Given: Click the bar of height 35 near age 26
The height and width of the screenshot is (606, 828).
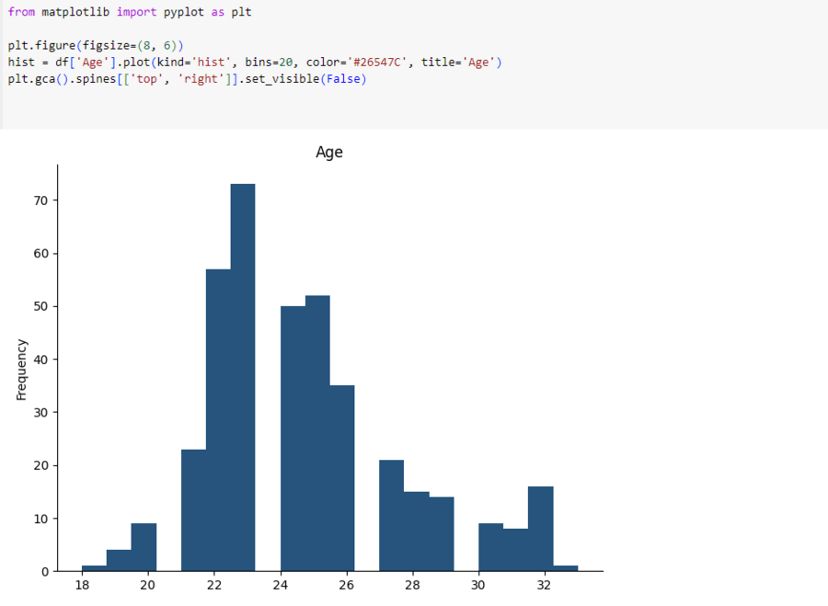Looking at the screenshot, I should click(x=342, y=478).
